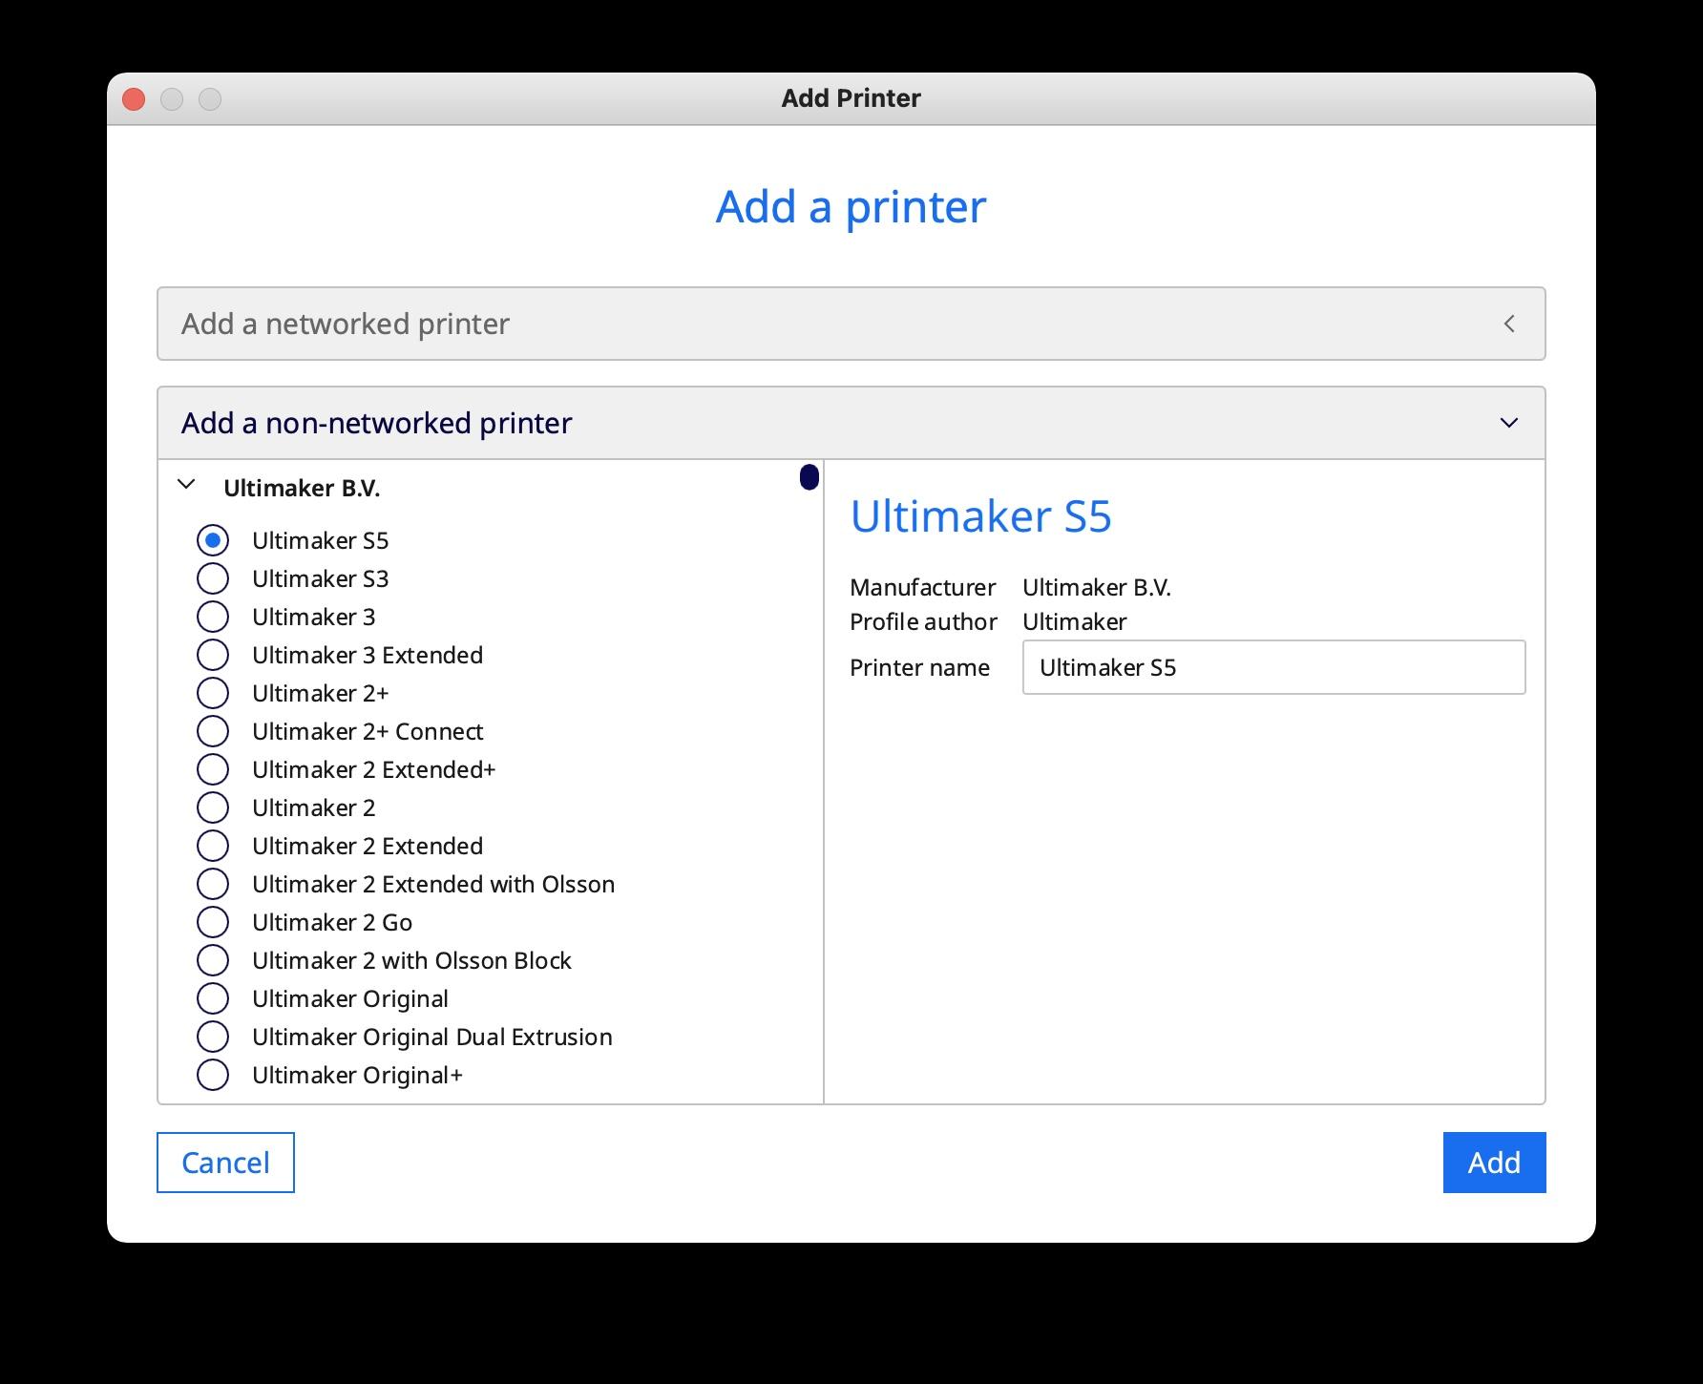Select Ultimaker 2 Extended with Olsson
This screenshot has width=1703, height=1384.
coord(212,884)
